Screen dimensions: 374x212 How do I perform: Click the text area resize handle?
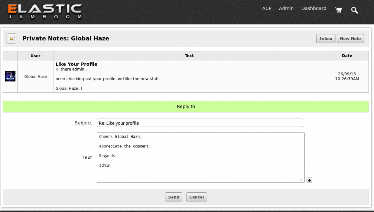click(301, 179)
